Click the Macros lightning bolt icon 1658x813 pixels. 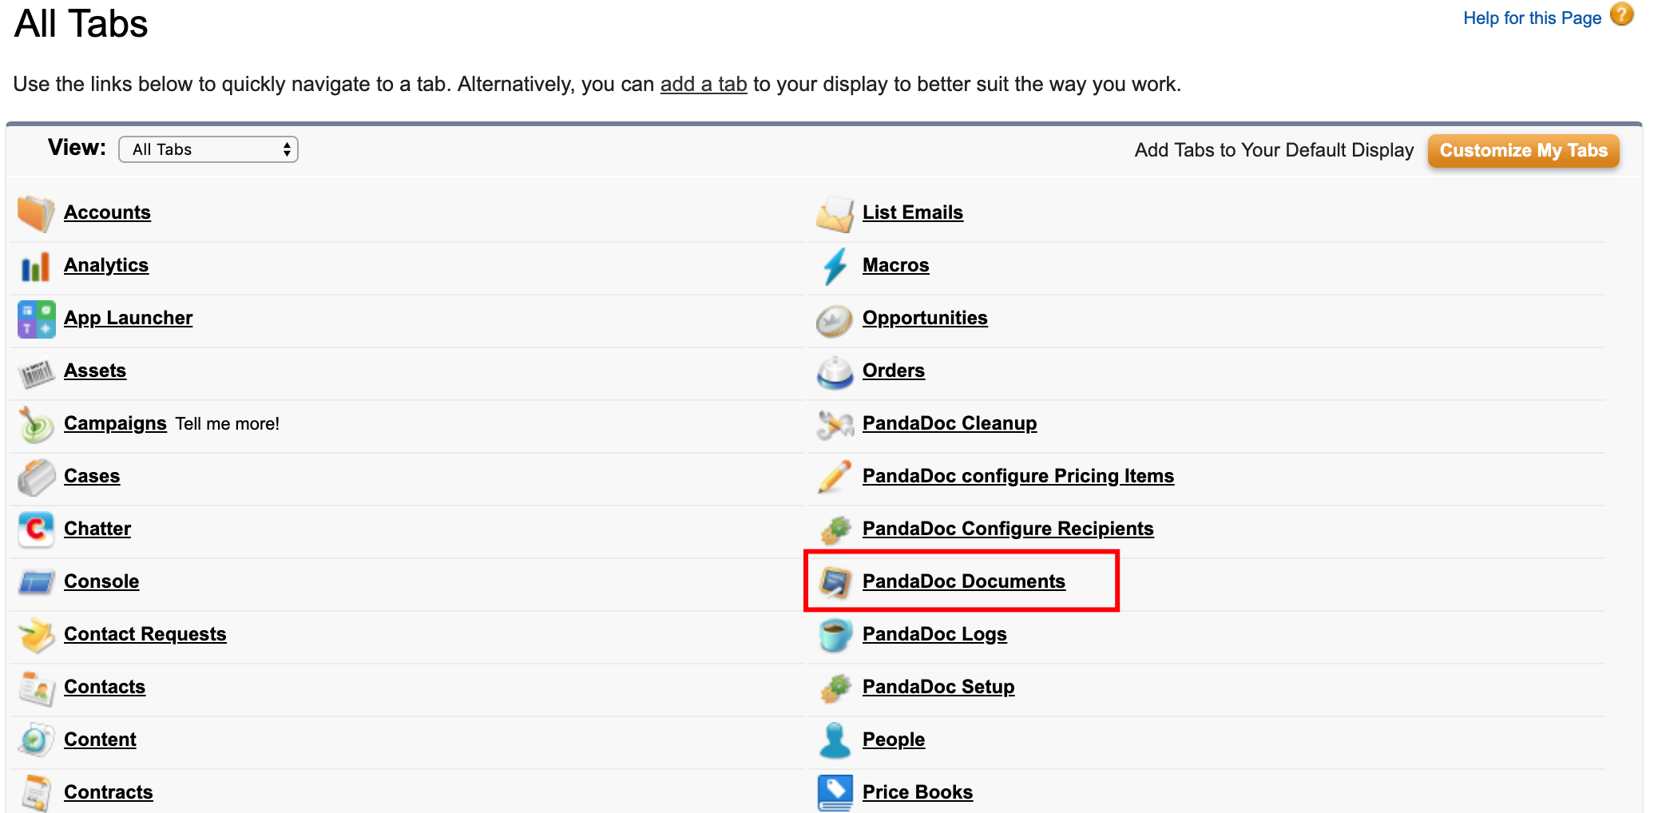(x=835, y=266)
